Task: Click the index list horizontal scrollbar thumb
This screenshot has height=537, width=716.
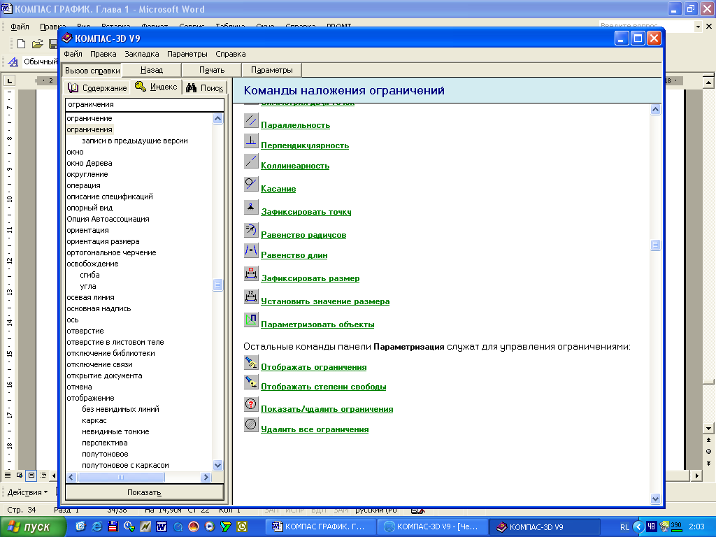Action: (x=121, y=477)
